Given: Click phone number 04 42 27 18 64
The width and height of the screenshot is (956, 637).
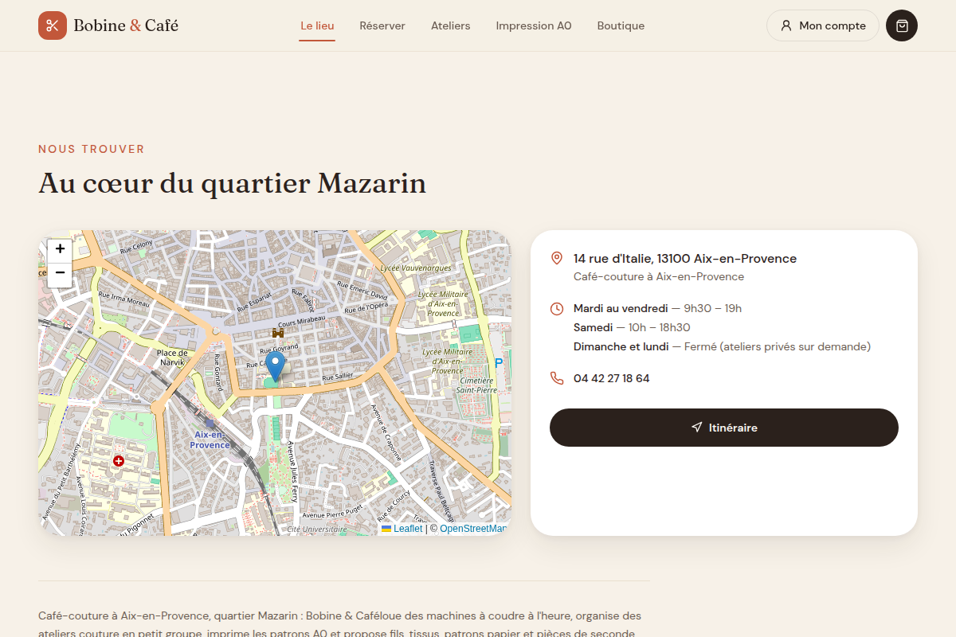Looking at the screenshot, I should coord(611,378).
